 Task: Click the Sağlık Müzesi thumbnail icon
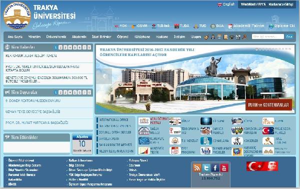[x=144, y=130]
